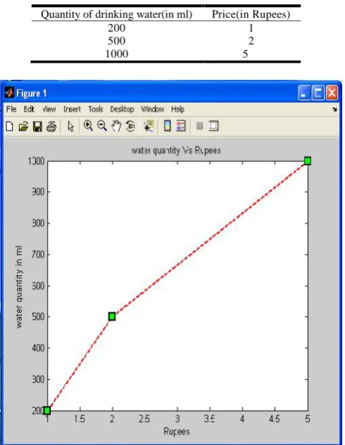
Task: Open the Insert menu
Action: (x=72, y=109)
